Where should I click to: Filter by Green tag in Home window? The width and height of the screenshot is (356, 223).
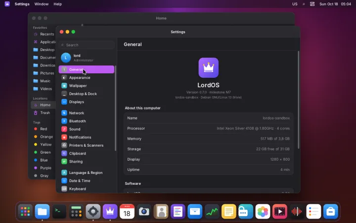44,152
